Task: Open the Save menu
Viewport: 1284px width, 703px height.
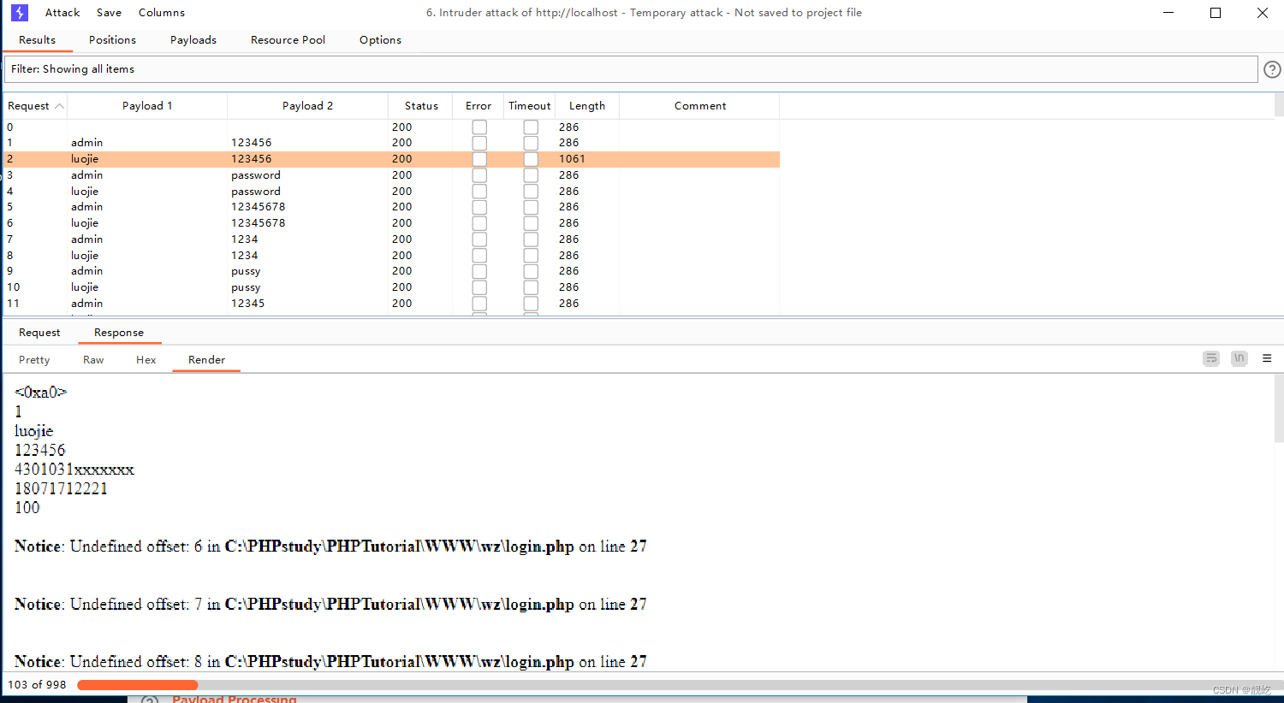Action: (109, 12)
